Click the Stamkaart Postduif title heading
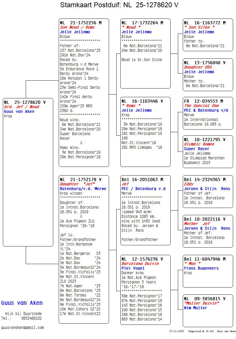 [119, 5]
